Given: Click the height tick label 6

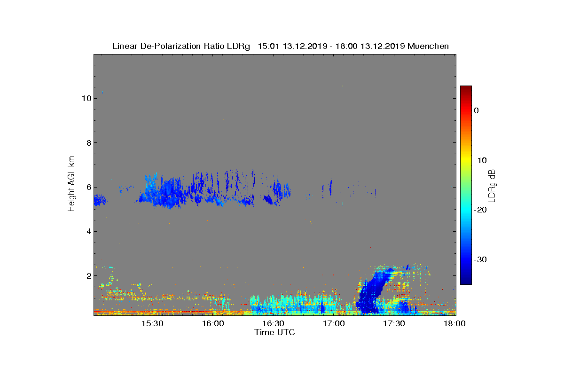Looking at the screenshot, I should [88, 187].
